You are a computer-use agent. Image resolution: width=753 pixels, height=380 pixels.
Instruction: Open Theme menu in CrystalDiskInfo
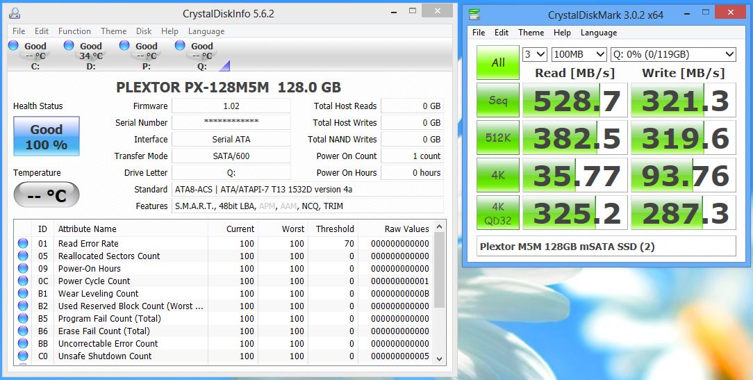point(114,31)
